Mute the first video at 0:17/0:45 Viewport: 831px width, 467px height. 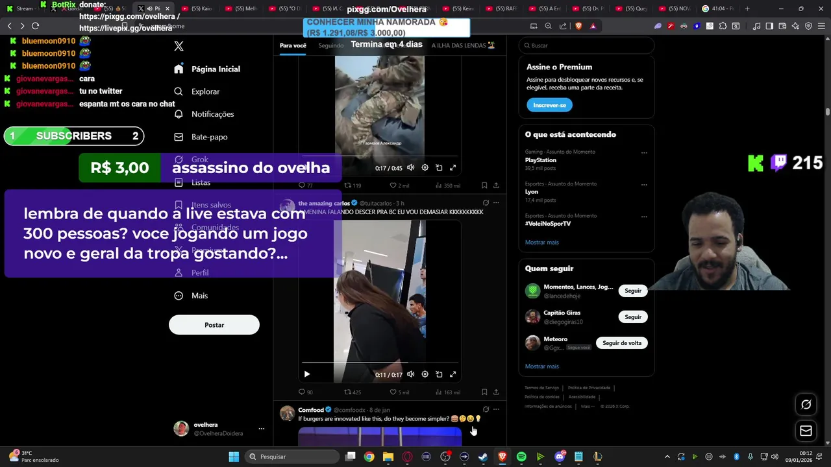tap(411, 168)
